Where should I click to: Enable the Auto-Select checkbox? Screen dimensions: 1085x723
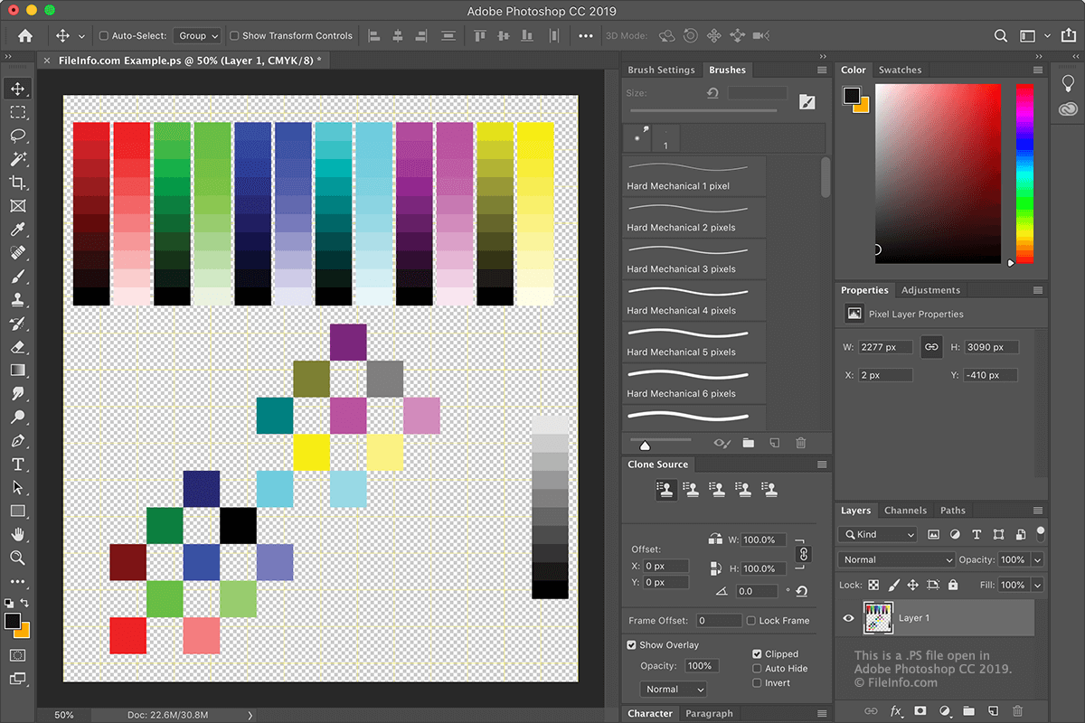pyautogui.click(x=104, y=36)
